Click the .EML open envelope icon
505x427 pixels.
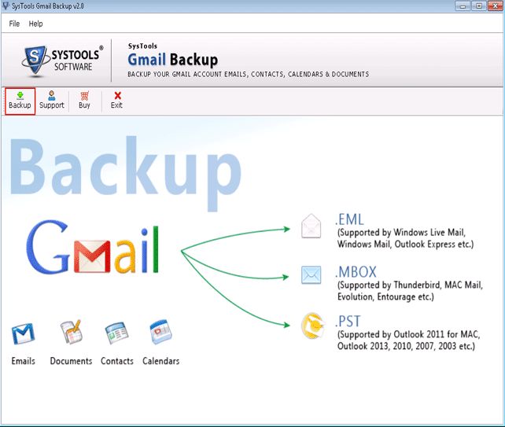tap(311, 226)
